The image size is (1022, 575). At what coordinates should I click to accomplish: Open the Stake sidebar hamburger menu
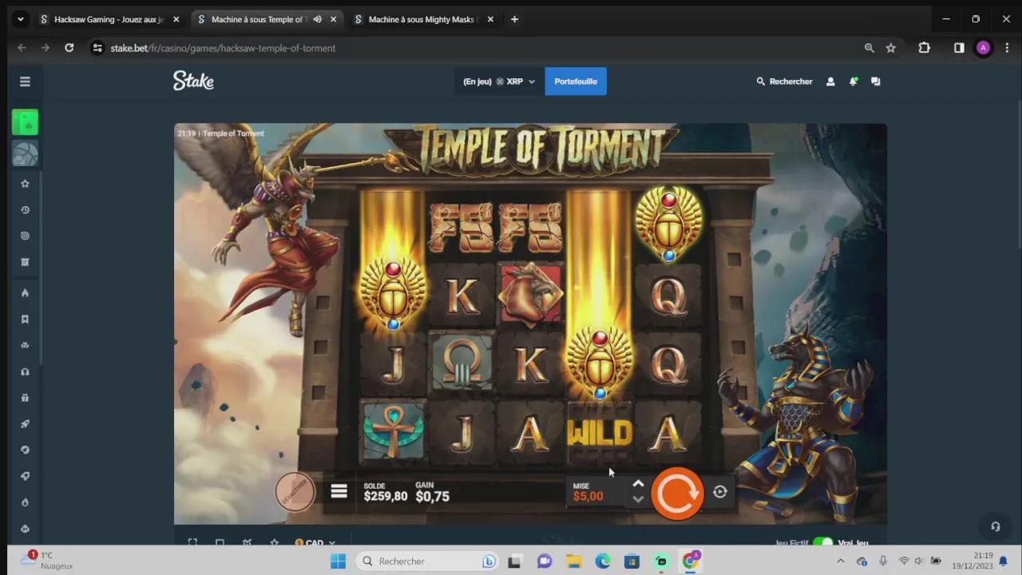click(x=25, y=81)
